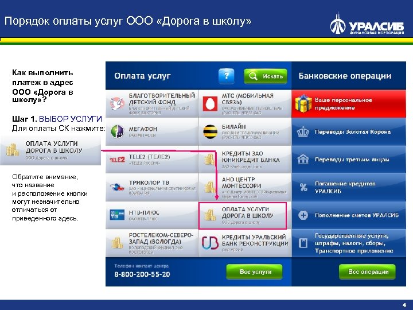This screenshot has width=413, height=310.
Task: Choose the ТРИКОЛОР ТВ service label
Action: pyautogui.click(x=149, y=183)
